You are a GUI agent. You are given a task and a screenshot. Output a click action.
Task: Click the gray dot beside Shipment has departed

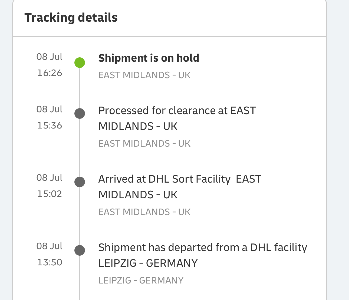tap(80, 250)
